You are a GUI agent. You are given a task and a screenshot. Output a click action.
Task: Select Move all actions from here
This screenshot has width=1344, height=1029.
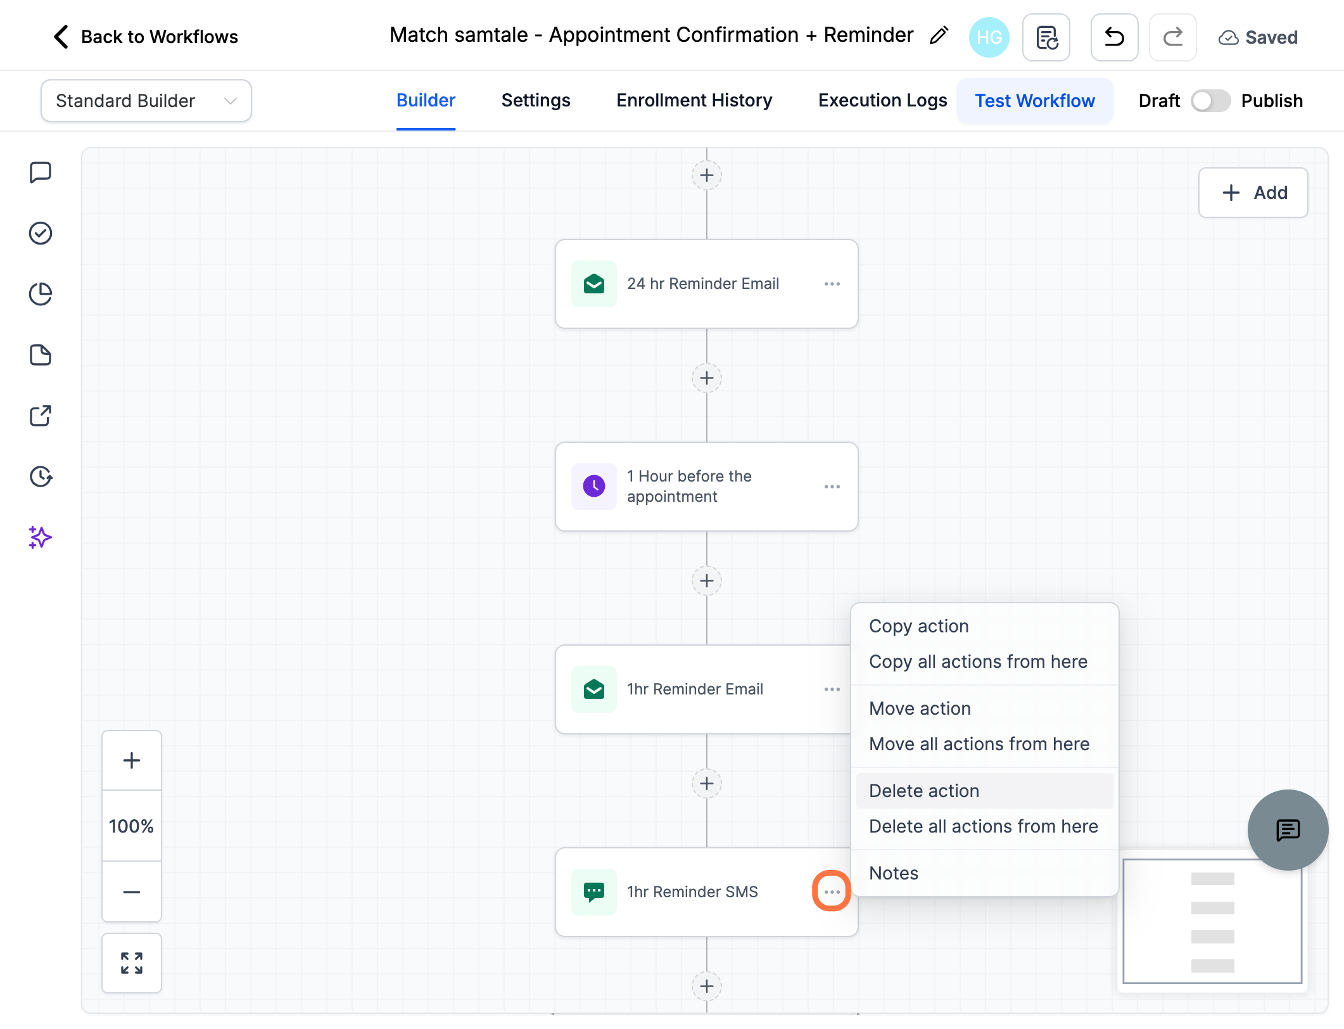[x=985, y=744]
